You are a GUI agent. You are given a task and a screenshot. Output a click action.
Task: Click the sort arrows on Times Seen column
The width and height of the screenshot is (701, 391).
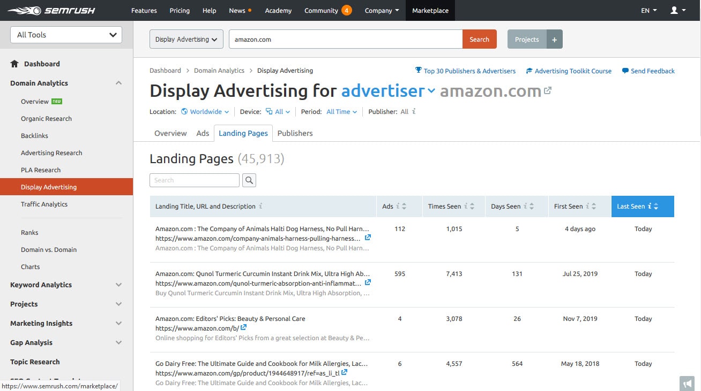point(471,206)
